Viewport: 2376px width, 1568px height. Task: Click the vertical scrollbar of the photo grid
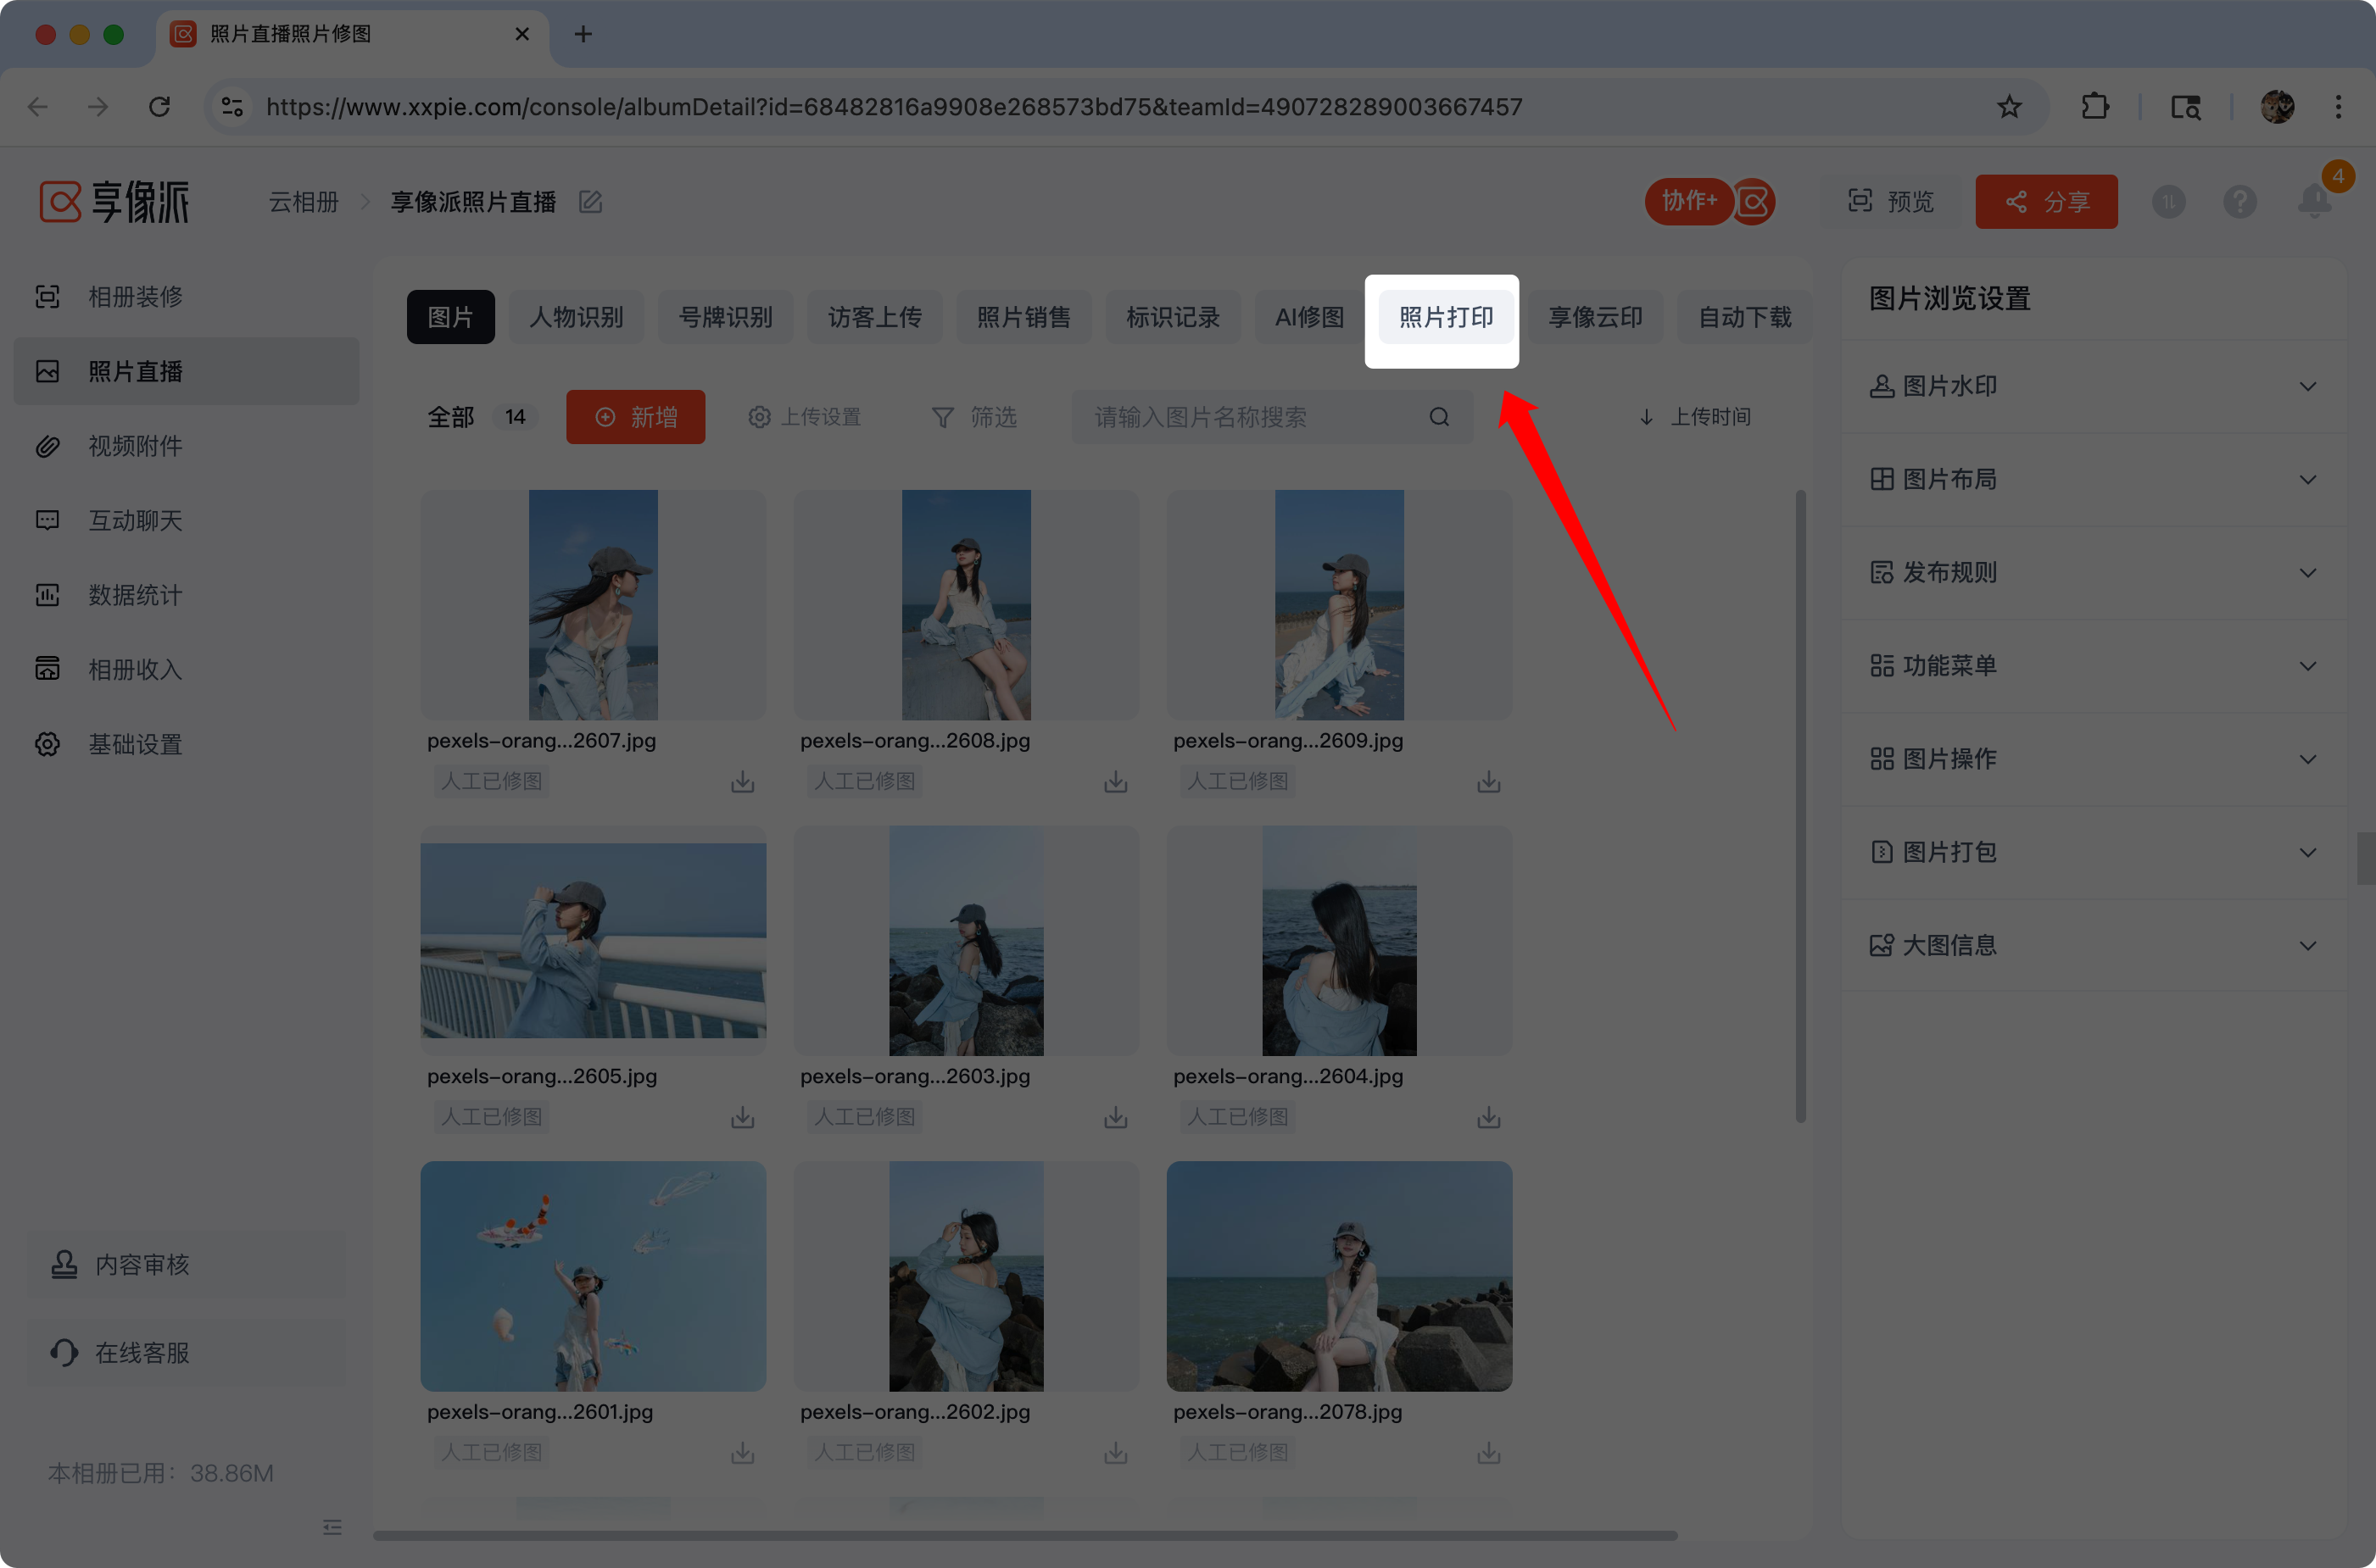(x=1801, y=806)
